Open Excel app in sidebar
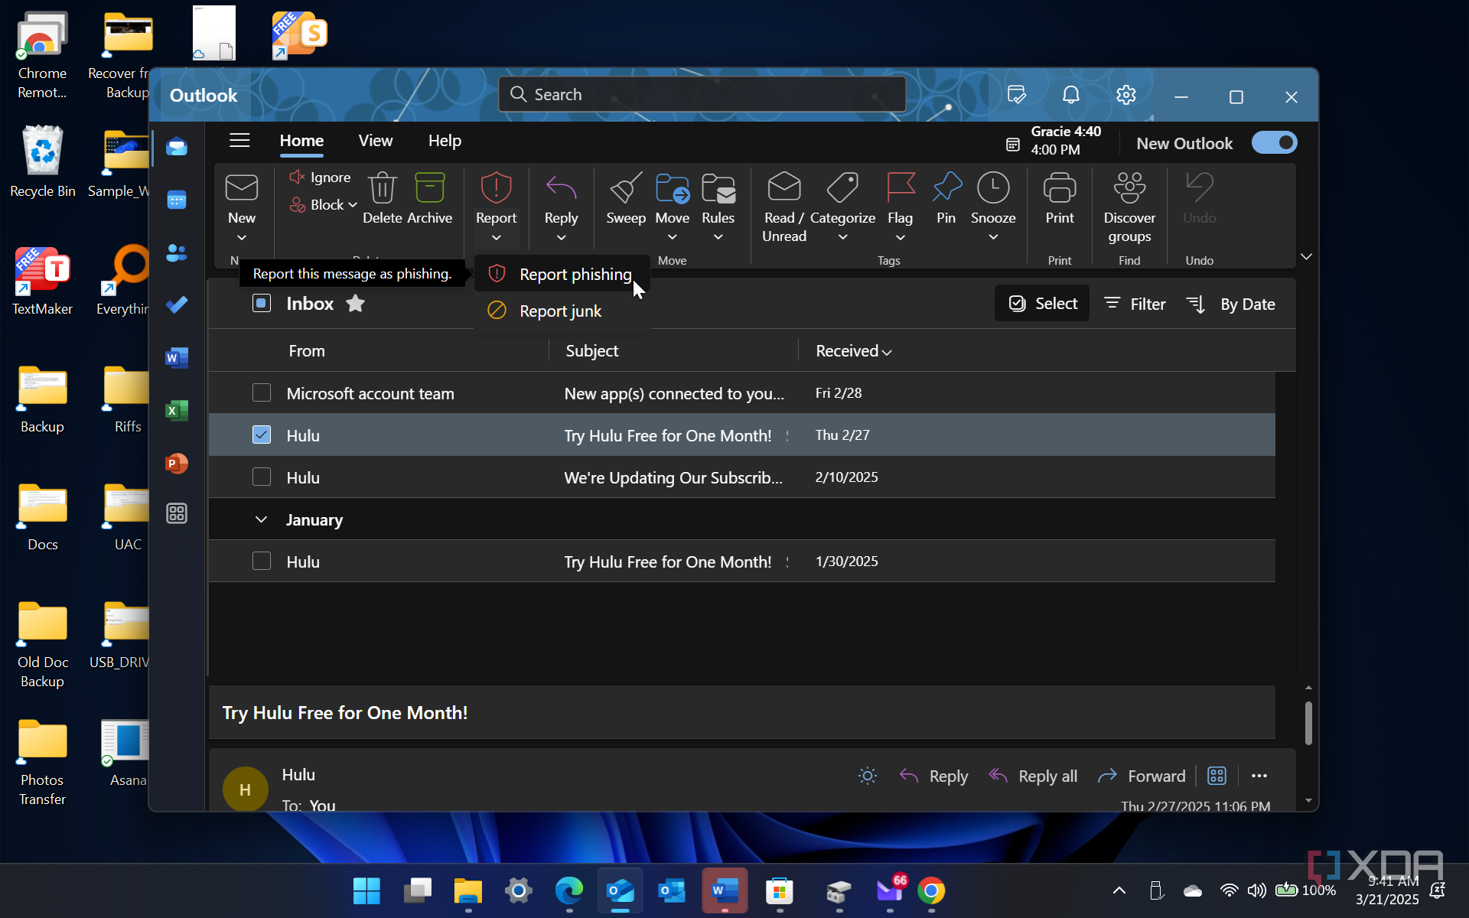Screen dimensions: 1469x918 (177, 411)
